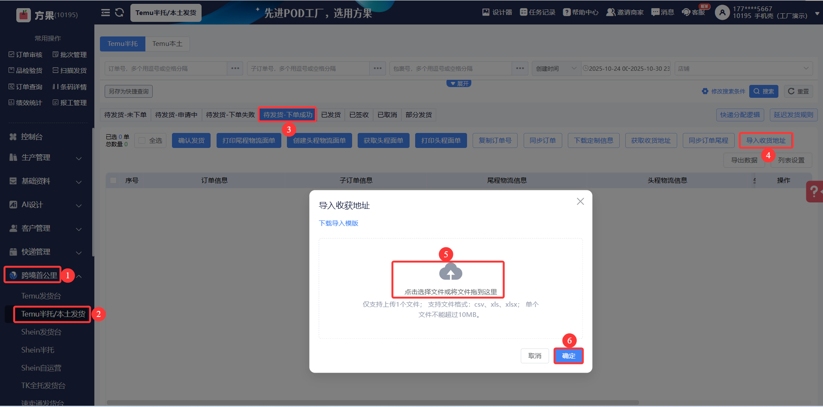
Task: Switch to the Temu本土 tab
Action: pyautogui.click(x=167, y=44)
